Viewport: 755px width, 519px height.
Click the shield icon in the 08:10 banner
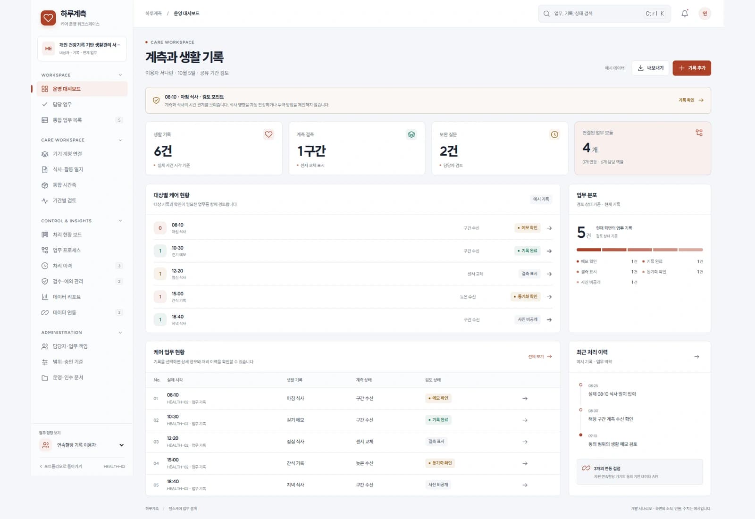click(x=156, y=100)
